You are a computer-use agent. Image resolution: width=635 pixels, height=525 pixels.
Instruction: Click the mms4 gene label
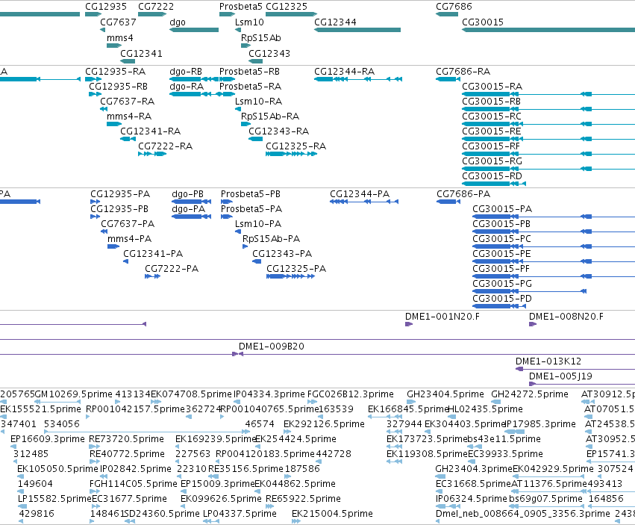coord(120,38)
